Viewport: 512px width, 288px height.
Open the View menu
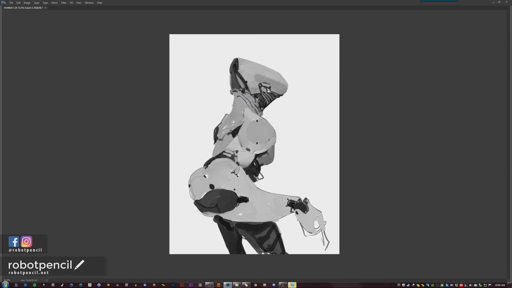79,3
